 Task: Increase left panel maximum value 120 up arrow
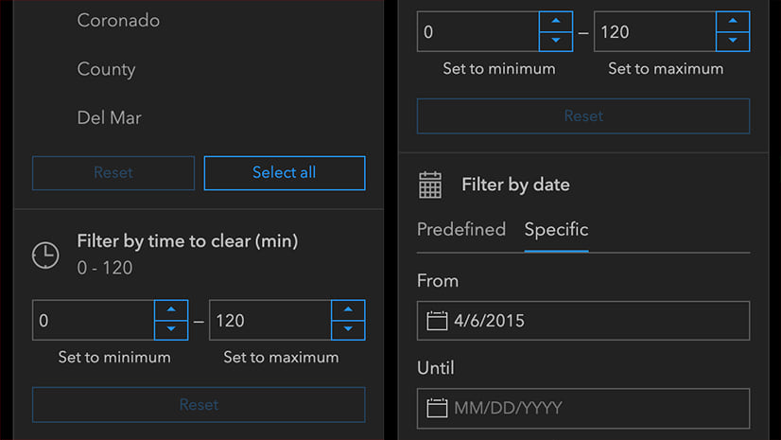(348, 310)
